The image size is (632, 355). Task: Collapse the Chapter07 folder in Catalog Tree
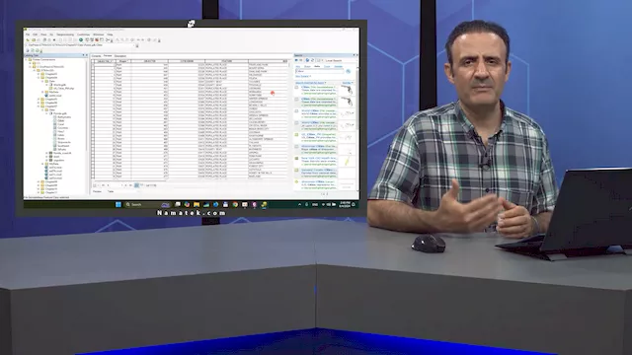(39, 106)
